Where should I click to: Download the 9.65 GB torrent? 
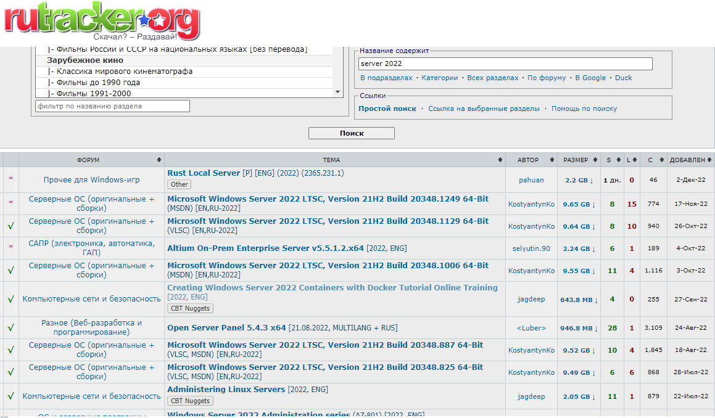click(x=579, y=204)
